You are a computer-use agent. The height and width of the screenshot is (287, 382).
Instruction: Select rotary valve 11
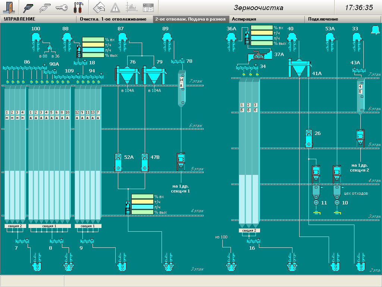tap(316, 203)
